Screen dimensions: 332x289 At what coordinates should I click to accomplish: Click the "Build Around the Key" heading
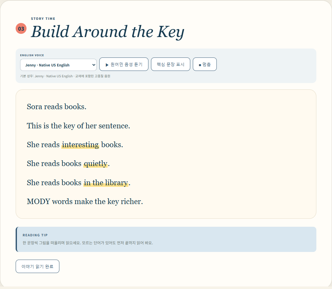pyautogui.click(x=108, y=32)
